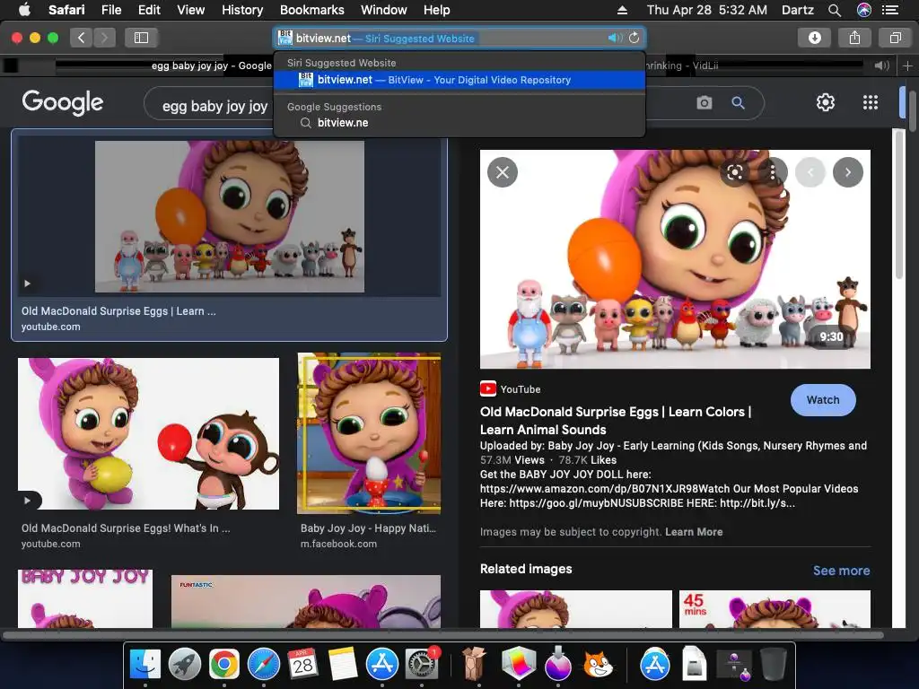919x689 pixels.
Task: Search by image camera icon
Action: click(704, 102)
